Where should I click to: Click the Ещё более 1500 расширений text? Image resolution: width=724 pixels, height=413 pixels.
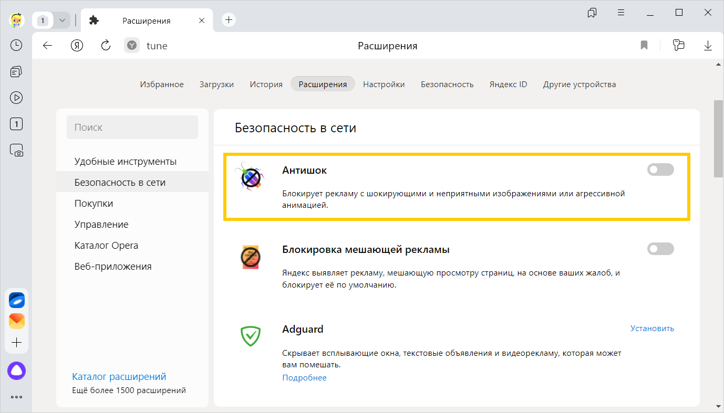(129, 390)
